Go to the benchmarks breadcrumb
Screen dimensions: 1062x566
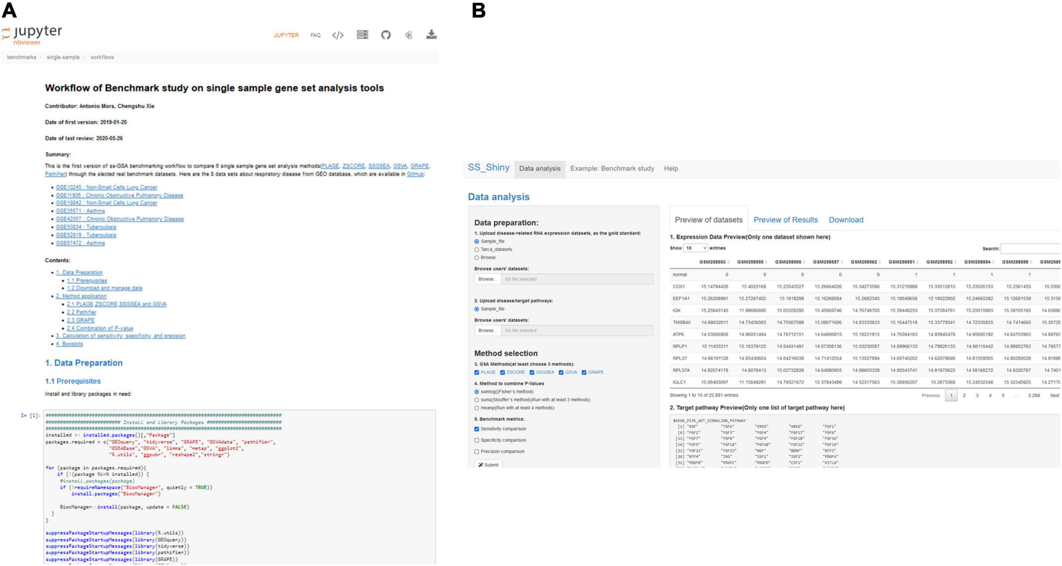coord(21,57)
